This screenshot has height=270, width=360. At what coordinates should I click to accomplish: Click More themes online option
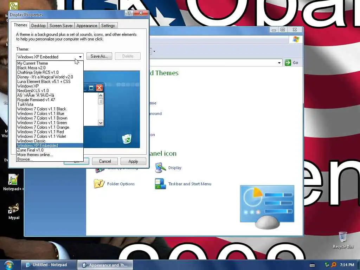tap(50, 155)
